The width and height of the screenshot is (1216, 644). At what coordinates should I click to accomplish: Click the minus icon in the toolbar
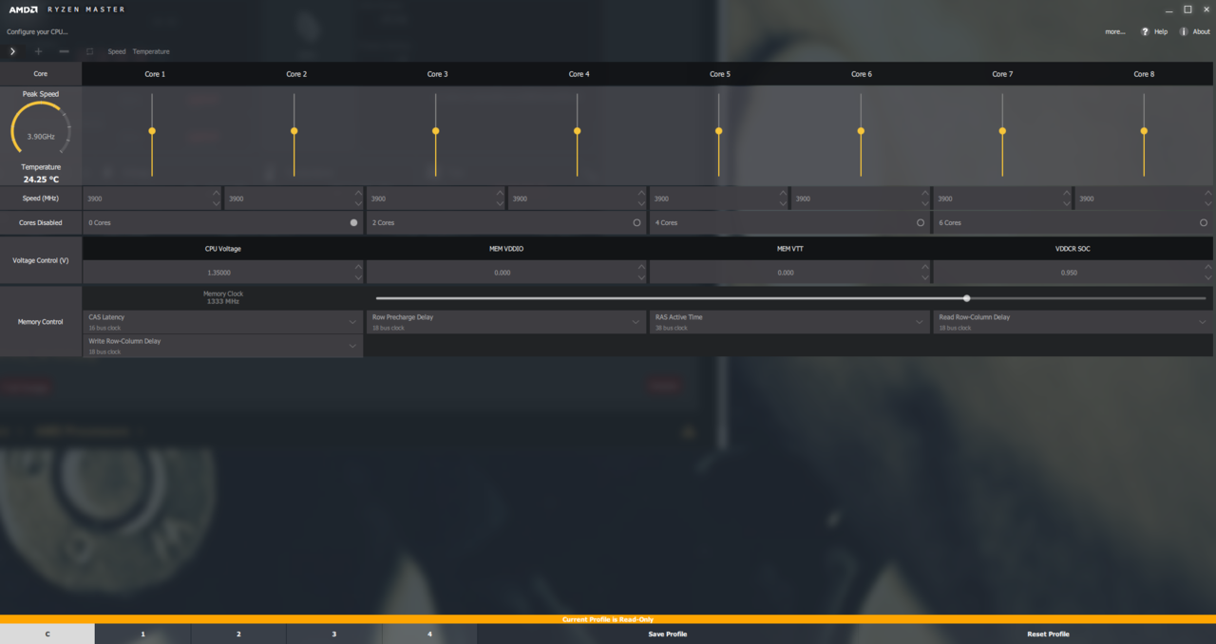[64, 51]
